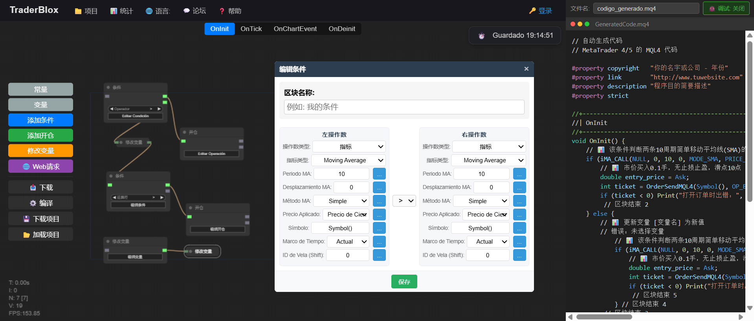Viewport: 754px width, 321px height.
Task: Toggle the 调试: 关闭 debug button
Action: pyautogui.click(x=726, y=8)
